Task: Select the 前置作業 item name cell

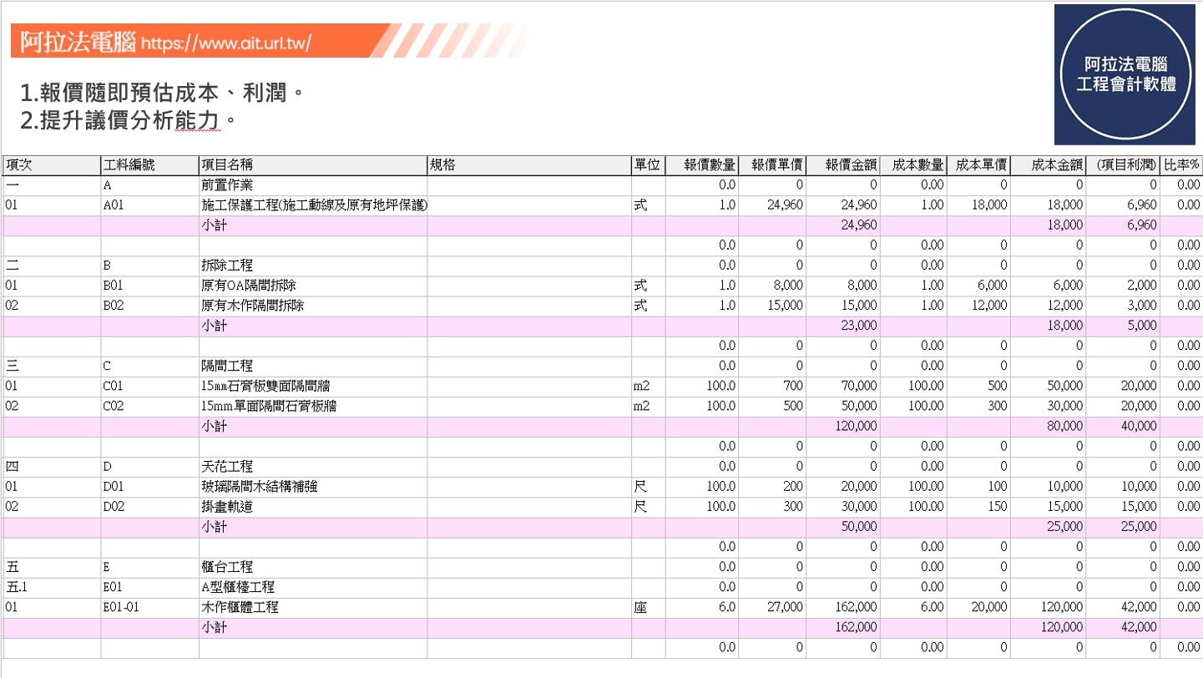Action: 313,185
